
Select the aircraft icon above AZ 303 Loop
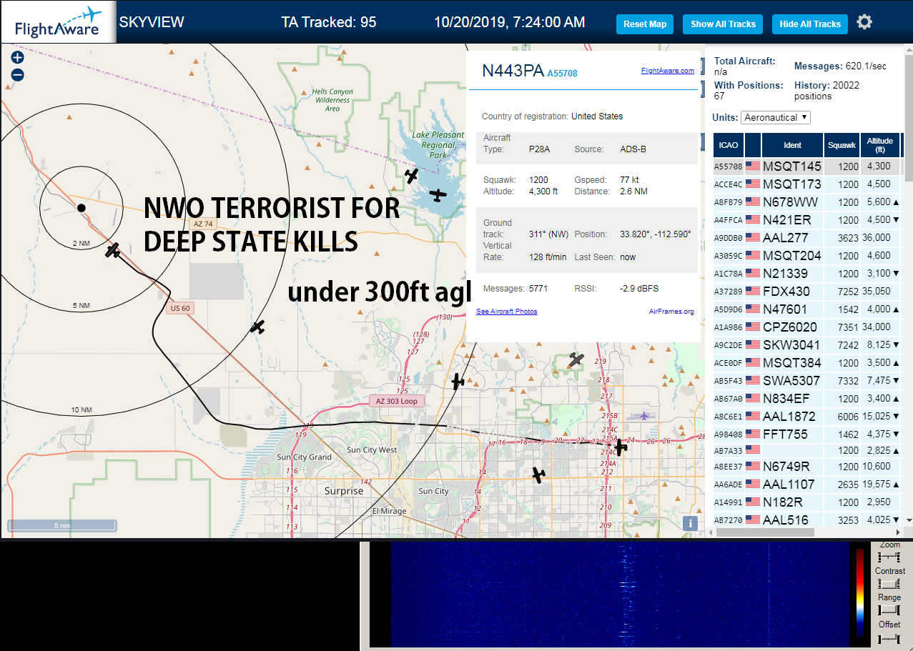click(458, 382)
